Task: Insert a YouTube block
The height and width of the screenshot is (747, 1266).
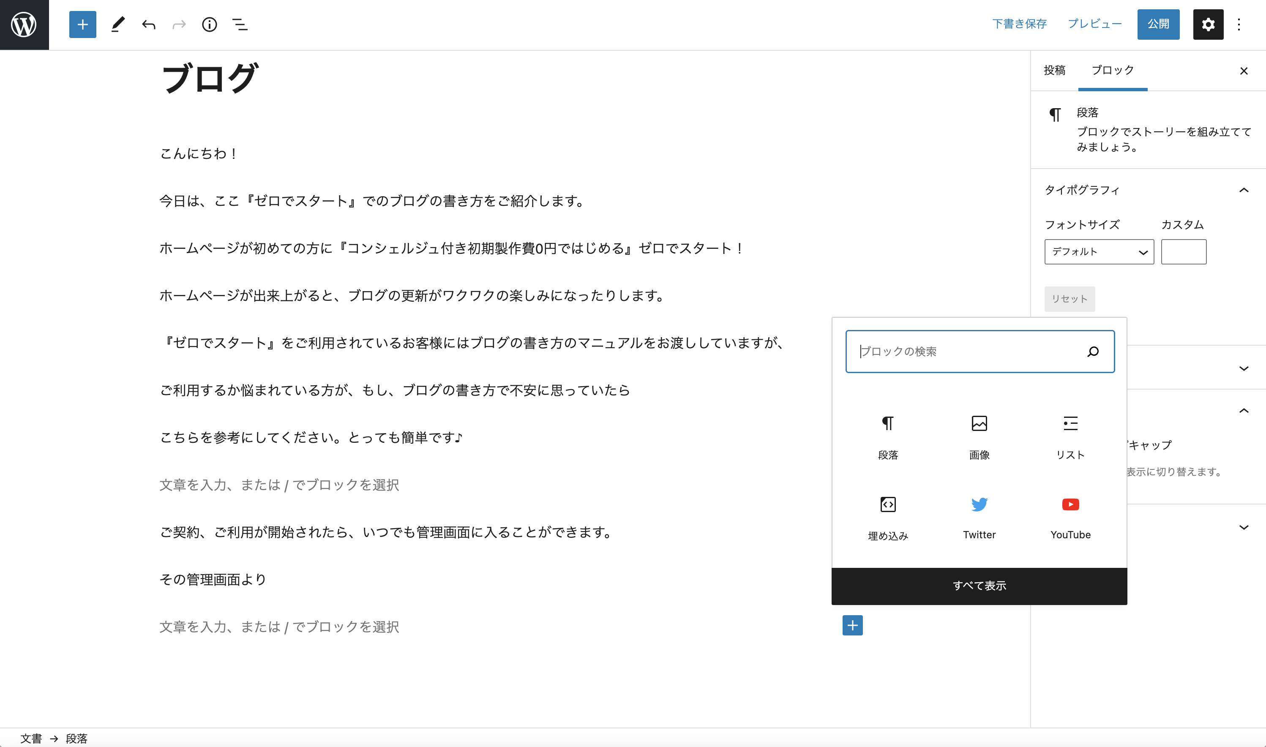Action: click(x=1070, y=516)
